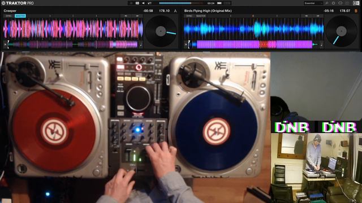Click deck B tempo 178.07
This screenshot has width=362, height=203.
[344, 11]
